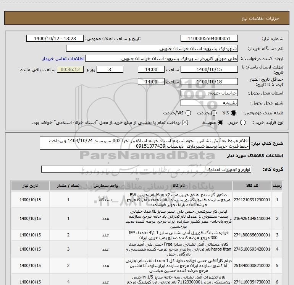Click the steel crowbar item name in row 5

click(x=179, y=265)
